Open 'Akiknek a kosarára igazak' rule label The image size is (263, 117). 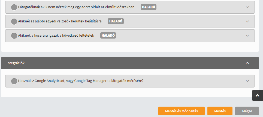coord(56,36)
